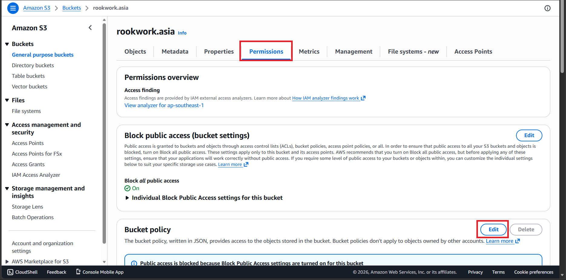The height and width of the screenshot is (280, 566).
Task: Open Learn more link in Block public access
Action: [230, 164]
